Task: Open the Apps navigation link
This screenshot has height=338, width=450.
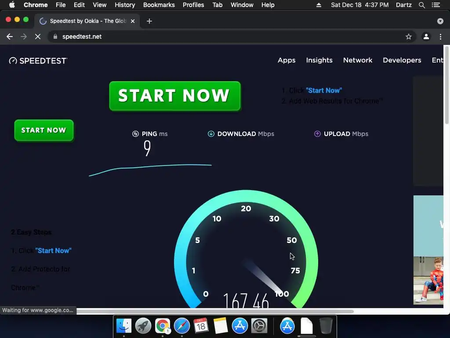Action: pos(287,60)
